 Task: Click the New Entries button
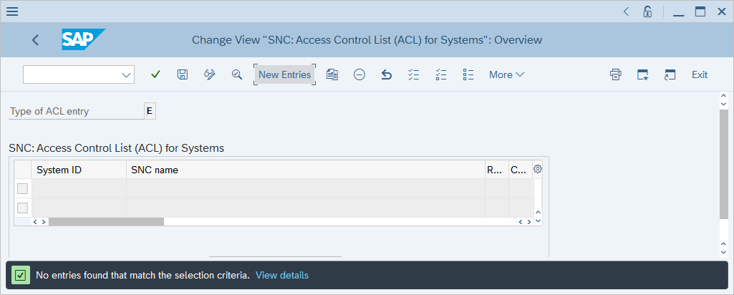[284, 74]
